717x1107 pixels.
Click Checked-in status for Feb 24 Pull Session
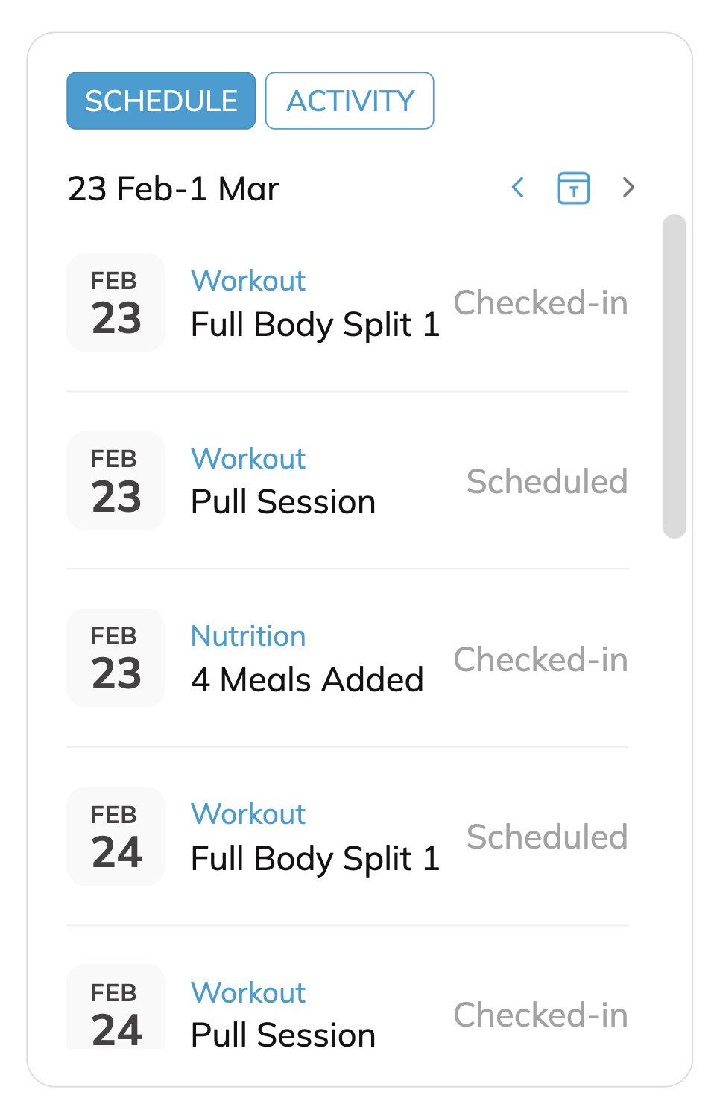[x=540, y=1015]
